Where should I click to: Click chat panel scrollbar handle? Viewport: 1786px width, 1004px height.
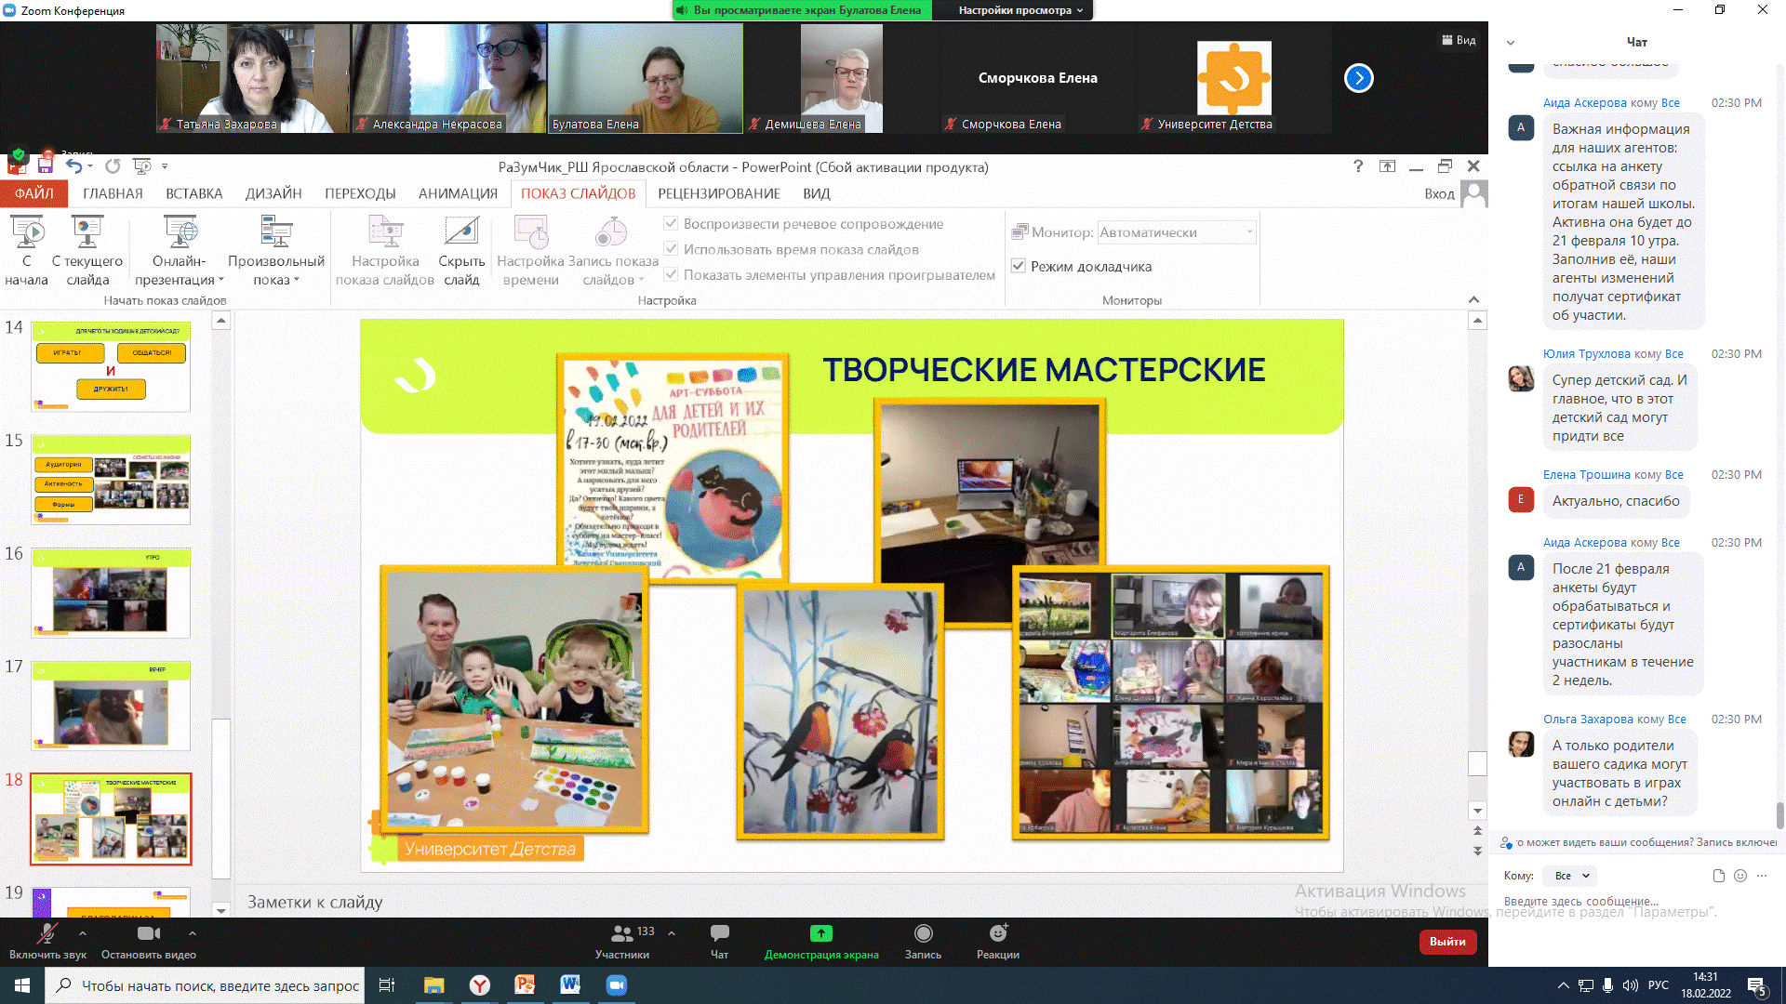1779,815
